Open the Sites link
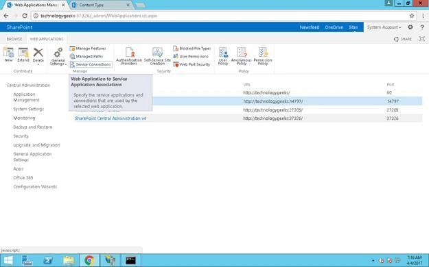The image size is (429, 267). click(353, 27)
